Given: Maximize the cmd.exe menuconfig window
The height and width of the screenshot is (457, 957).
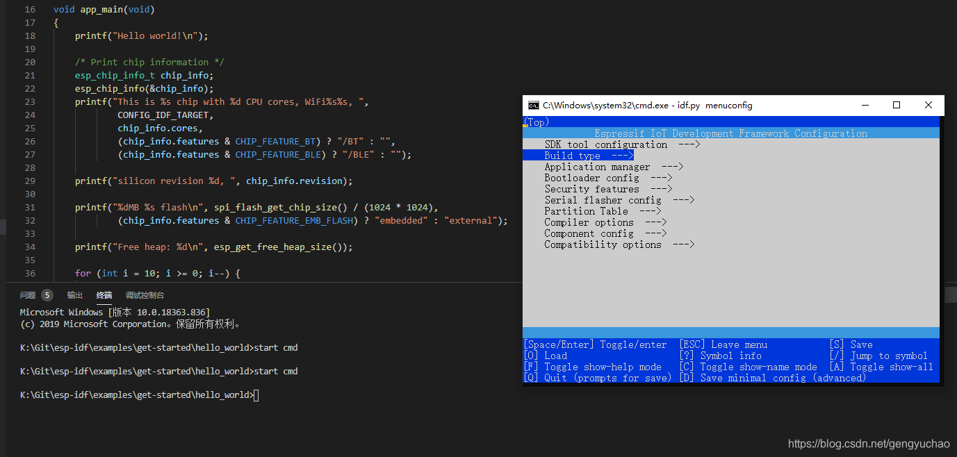Looking at the screenshot, I should (897, 106).
